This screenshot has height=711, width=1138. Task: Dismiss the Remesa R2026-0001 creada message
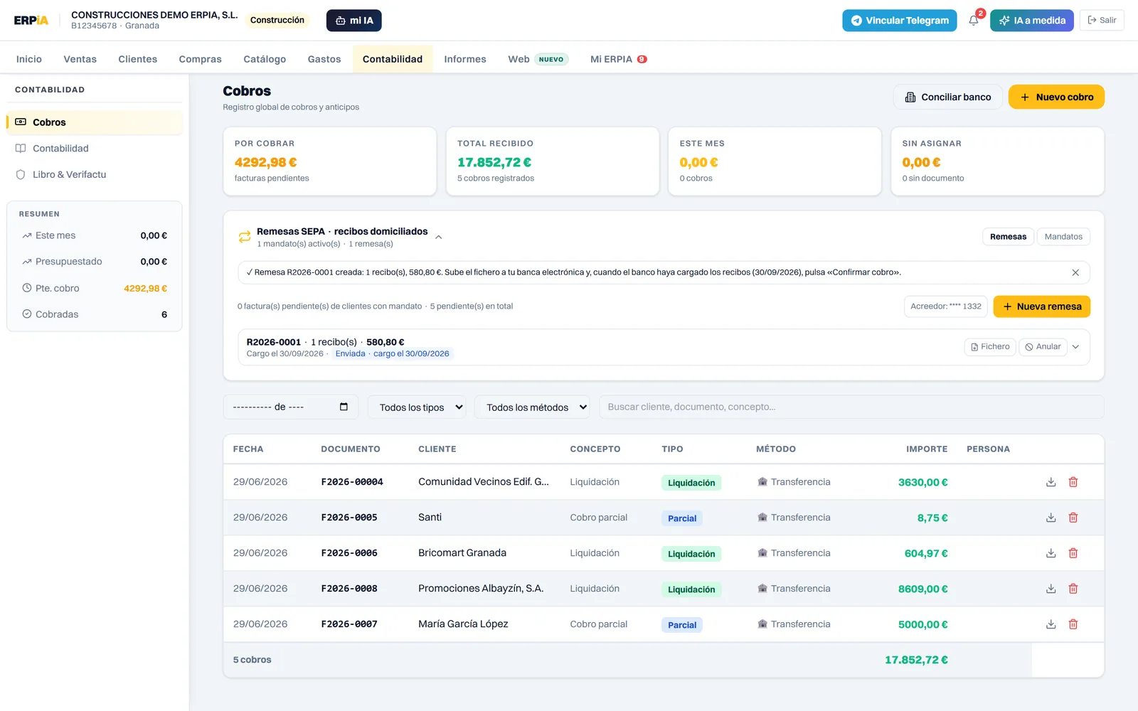1075,272
